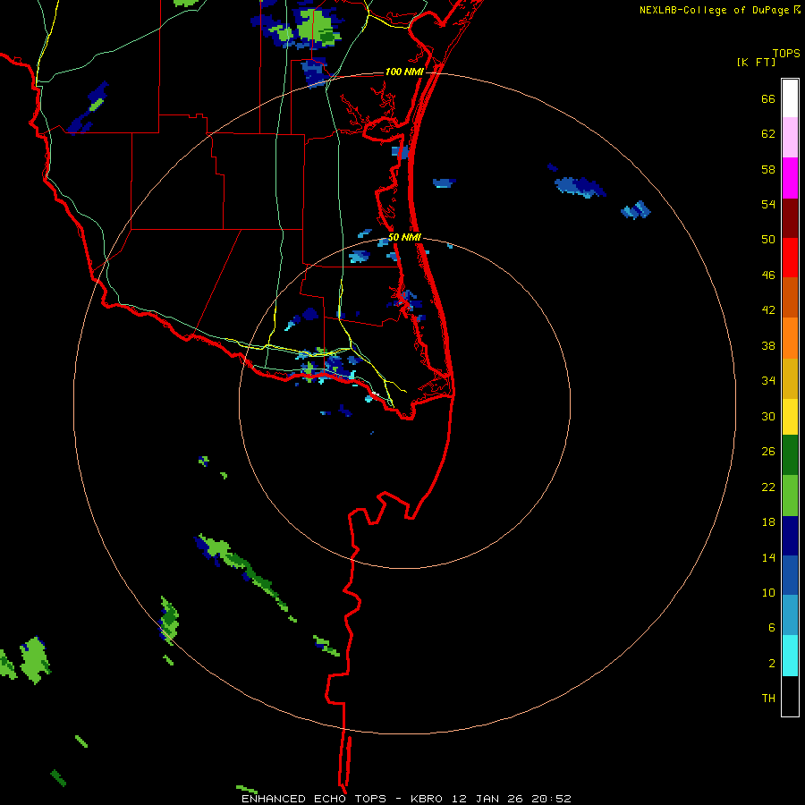Pick the light blue swatch in the TOPS scale

(x=790, y=615)
